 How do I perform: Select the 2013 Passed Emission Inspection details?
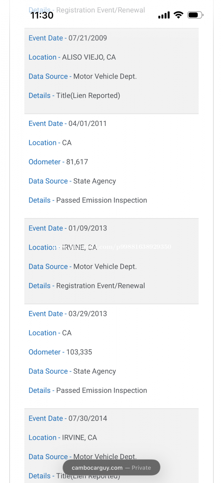88,390
